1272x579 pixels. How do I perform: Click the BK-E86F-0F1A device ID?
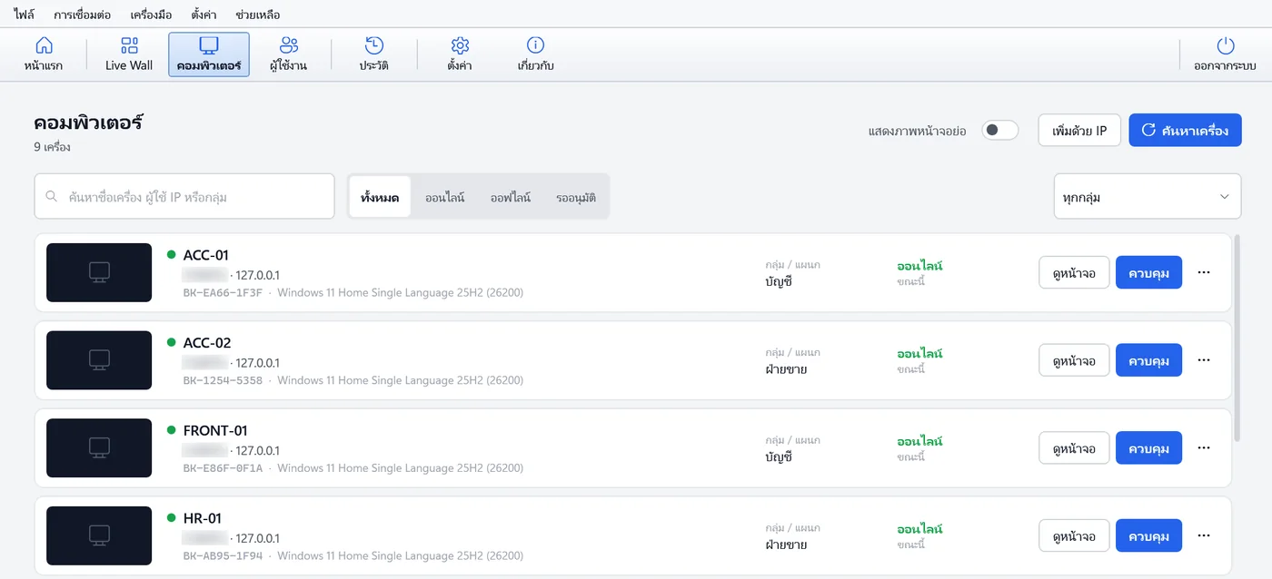(x=223, y=468)
